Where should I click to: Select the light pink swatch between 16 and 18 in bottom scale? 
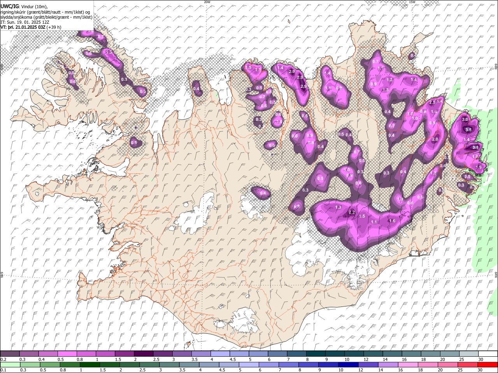click(408, 364)
